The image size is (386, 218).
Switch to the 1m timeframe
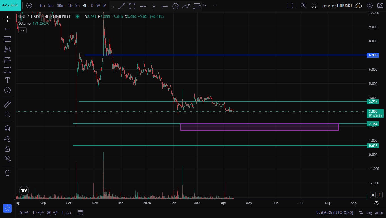42,5
